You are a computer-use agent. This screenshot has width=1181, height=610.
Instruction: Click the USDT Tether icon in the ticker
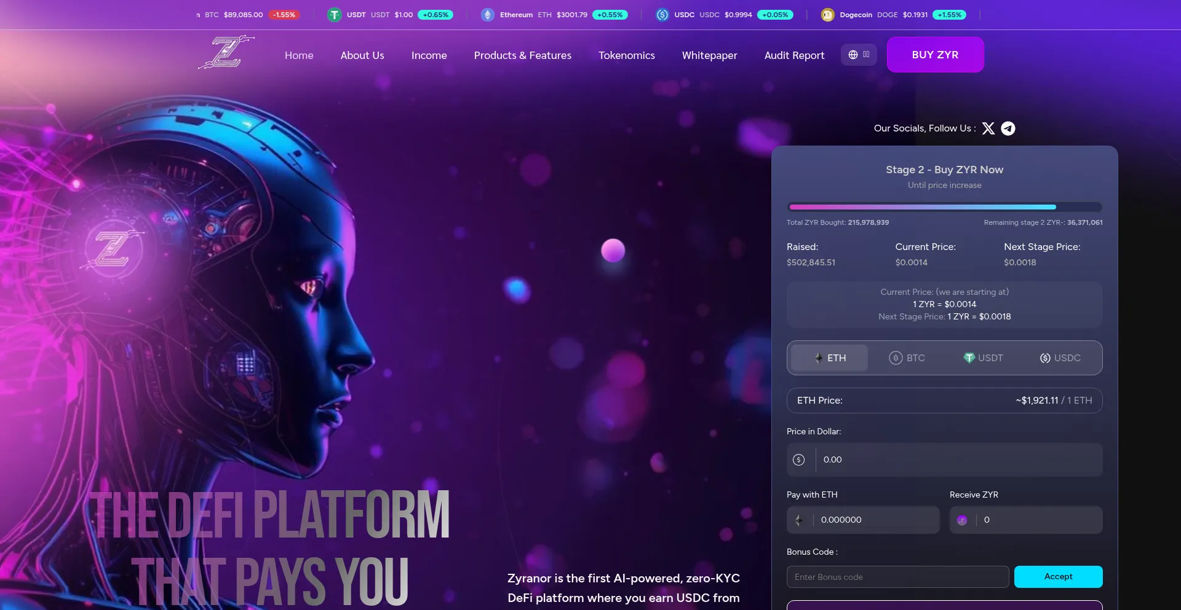335,15
